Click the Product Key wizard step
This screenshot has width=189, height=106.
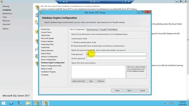click(45, 29)
